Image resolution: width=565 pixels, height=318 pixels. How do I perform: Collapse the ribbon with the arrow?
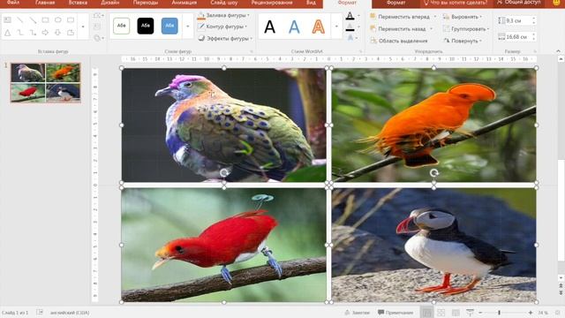click(558, 51)
